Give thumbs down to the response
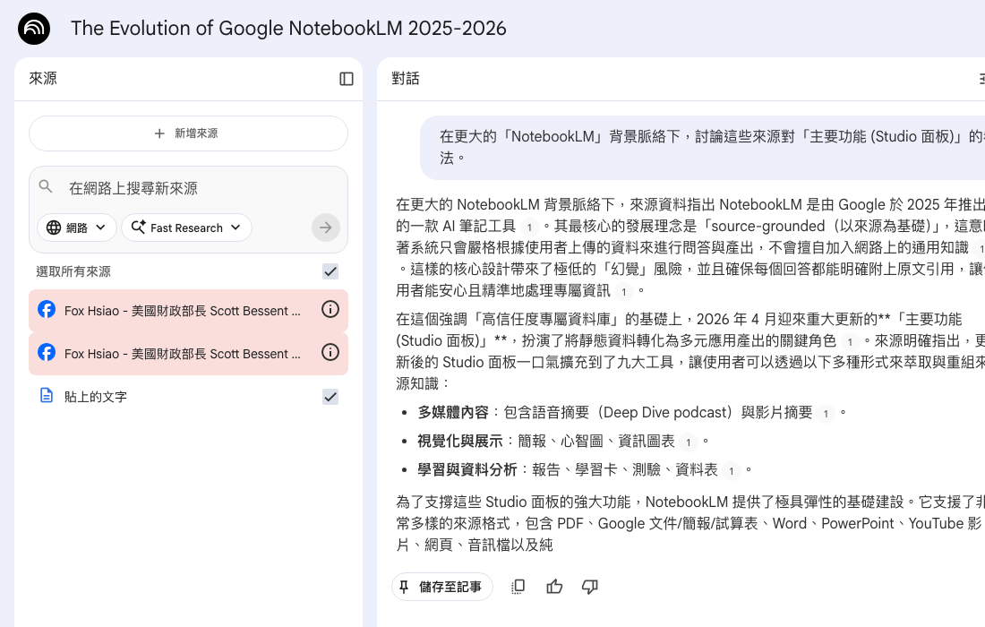 pyautogui.click(x=589, y=587)
